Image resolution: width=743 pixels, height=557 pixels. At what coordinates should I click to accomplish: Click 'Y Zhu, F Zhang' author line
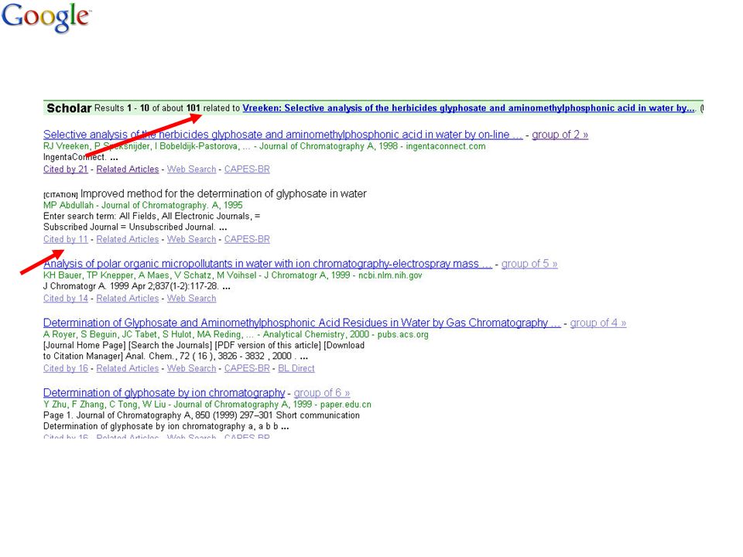tap(207, 405)
